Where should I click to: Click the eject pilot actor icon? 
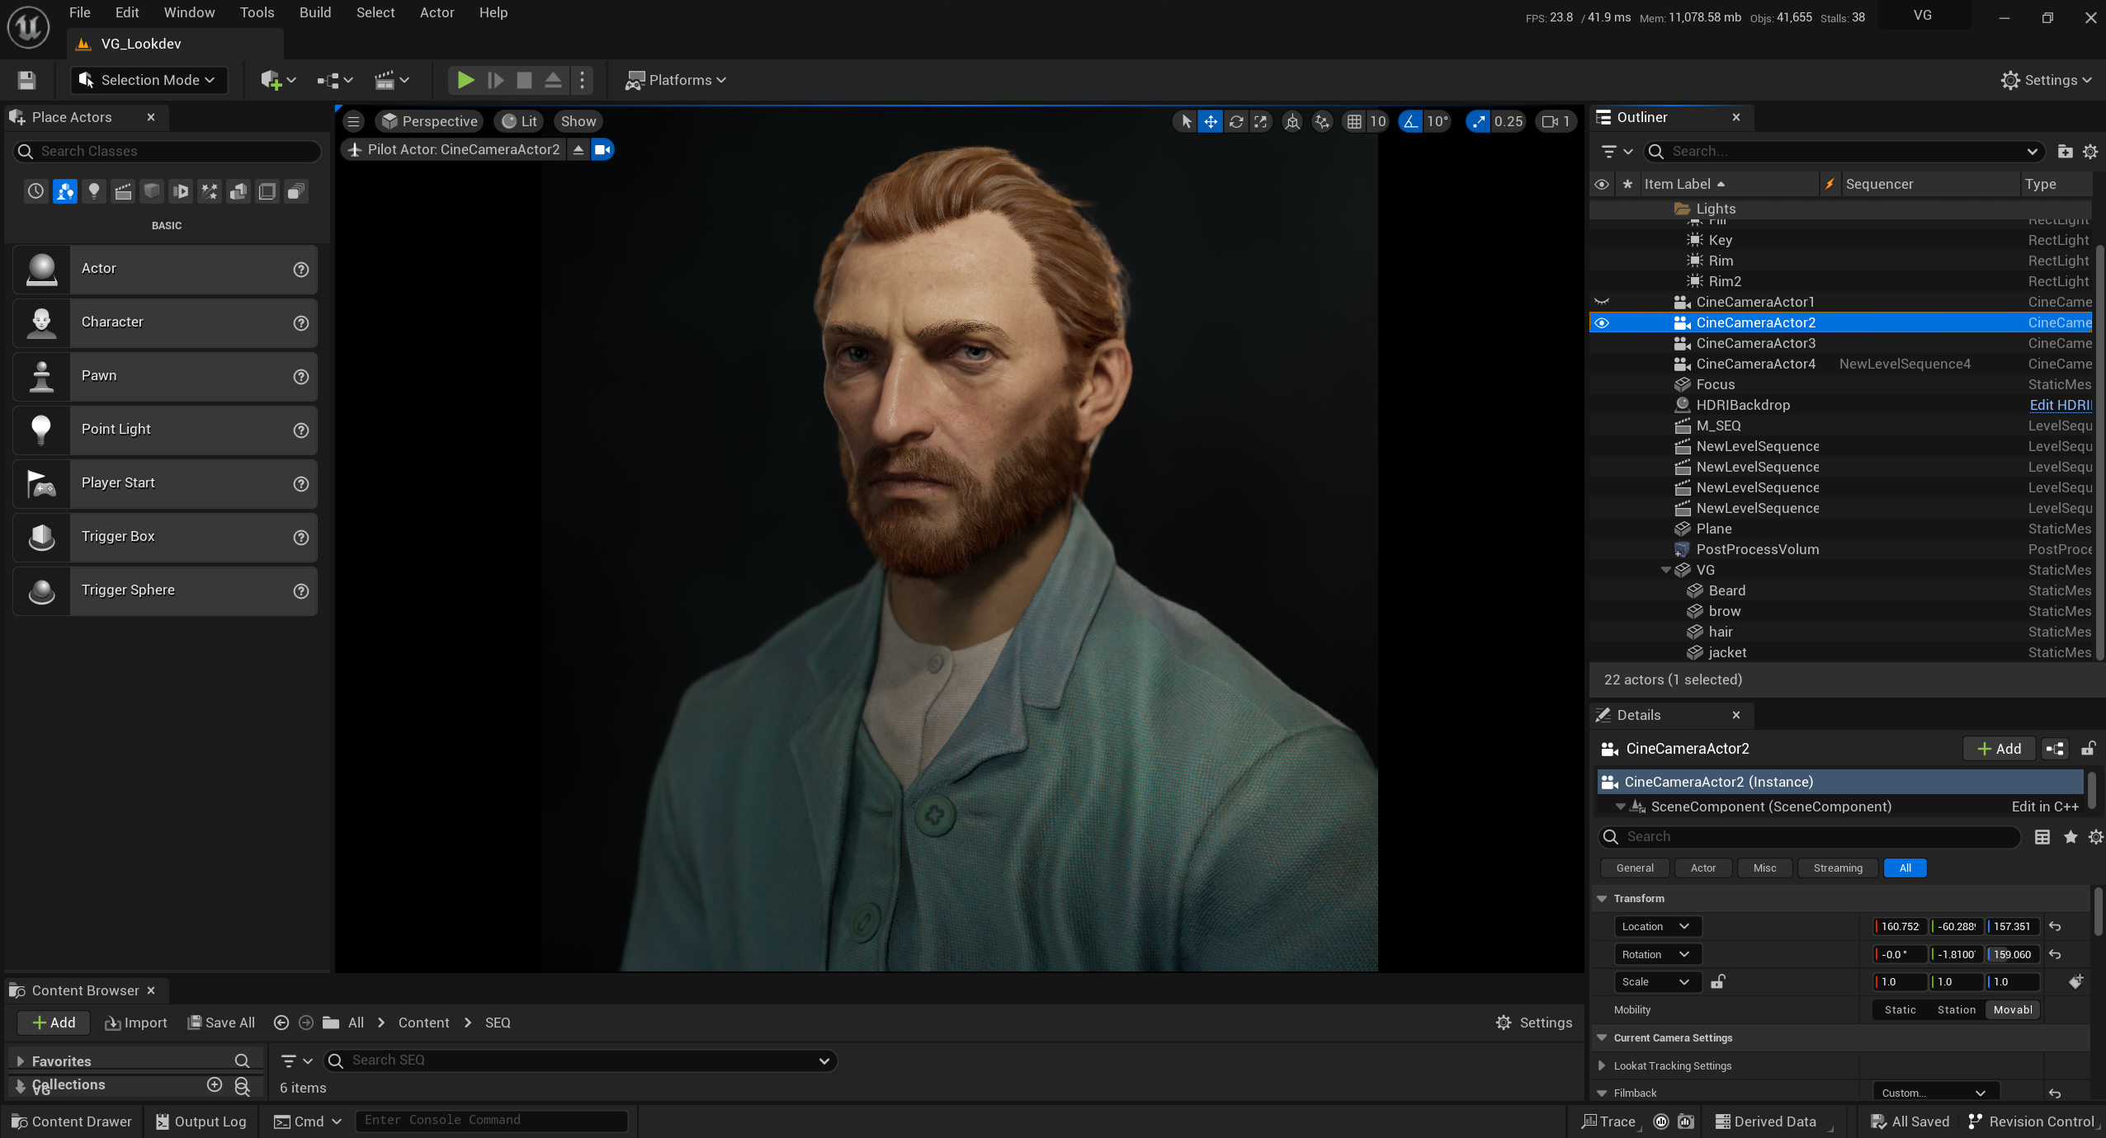point(578,149)
